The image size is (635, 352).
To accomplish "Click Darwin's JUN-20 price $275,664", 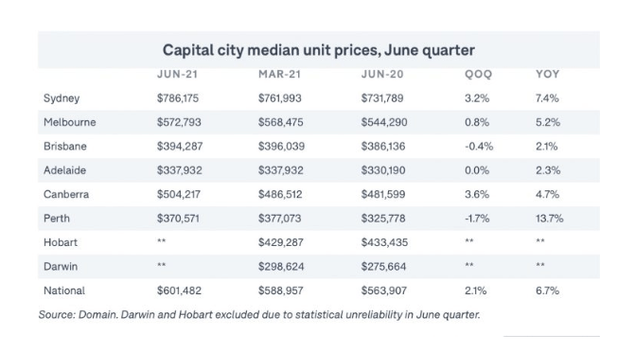I will 383,267.
